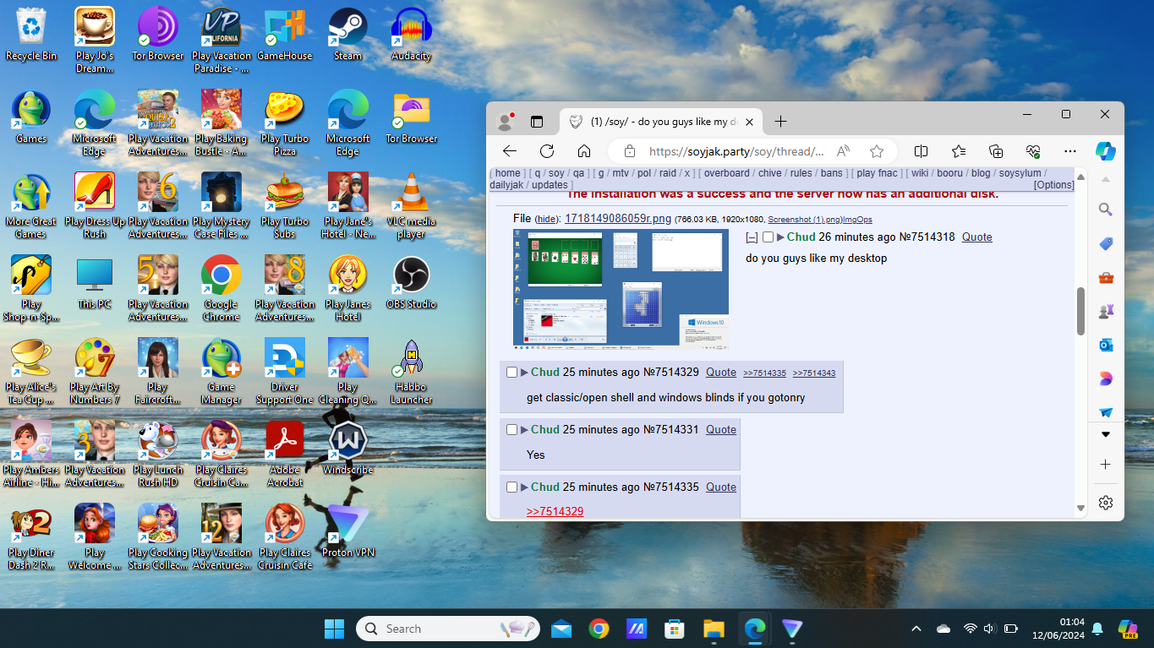This screenshot has height=648, width=1154.
Task: Click Quote link on post №7514331
Action: point(721,430)
